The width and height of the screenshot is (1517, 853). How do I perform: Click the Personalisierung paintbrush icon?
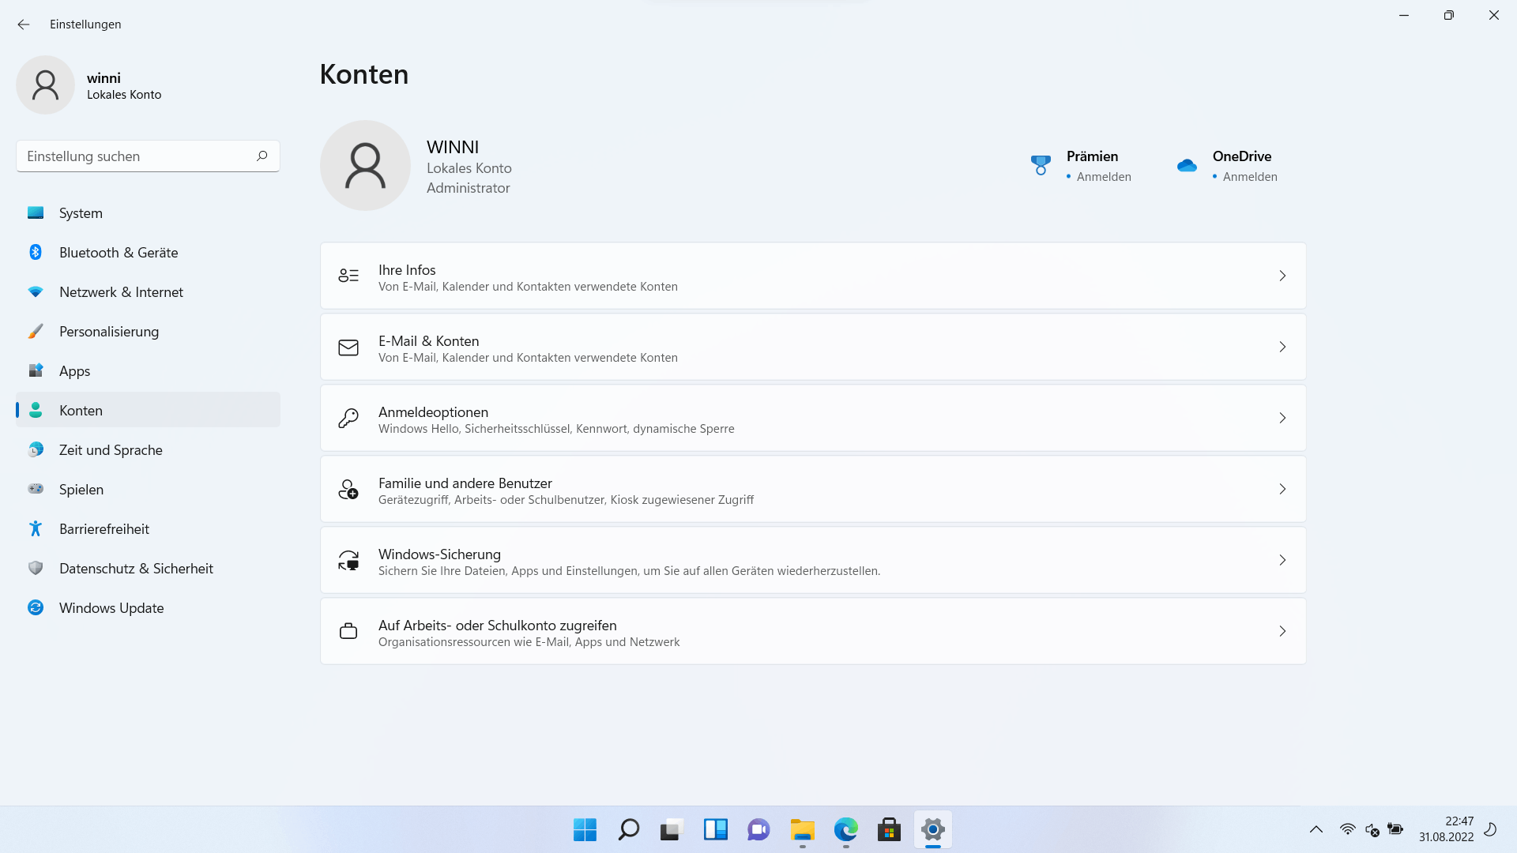point(36,331)
